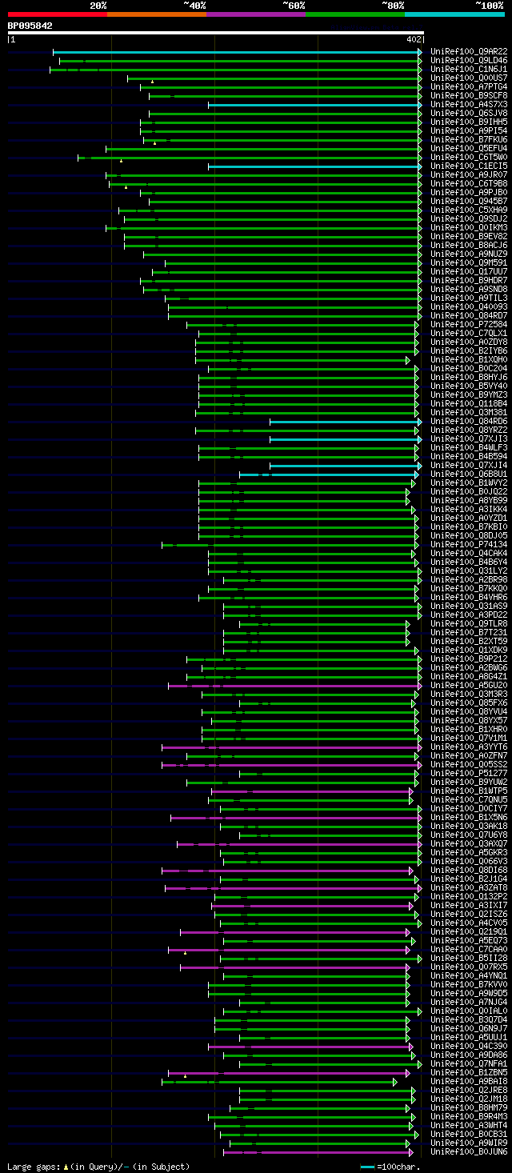
Task: Select the UniRef100_Q8DI68 label
Action: tap(469, 870)
